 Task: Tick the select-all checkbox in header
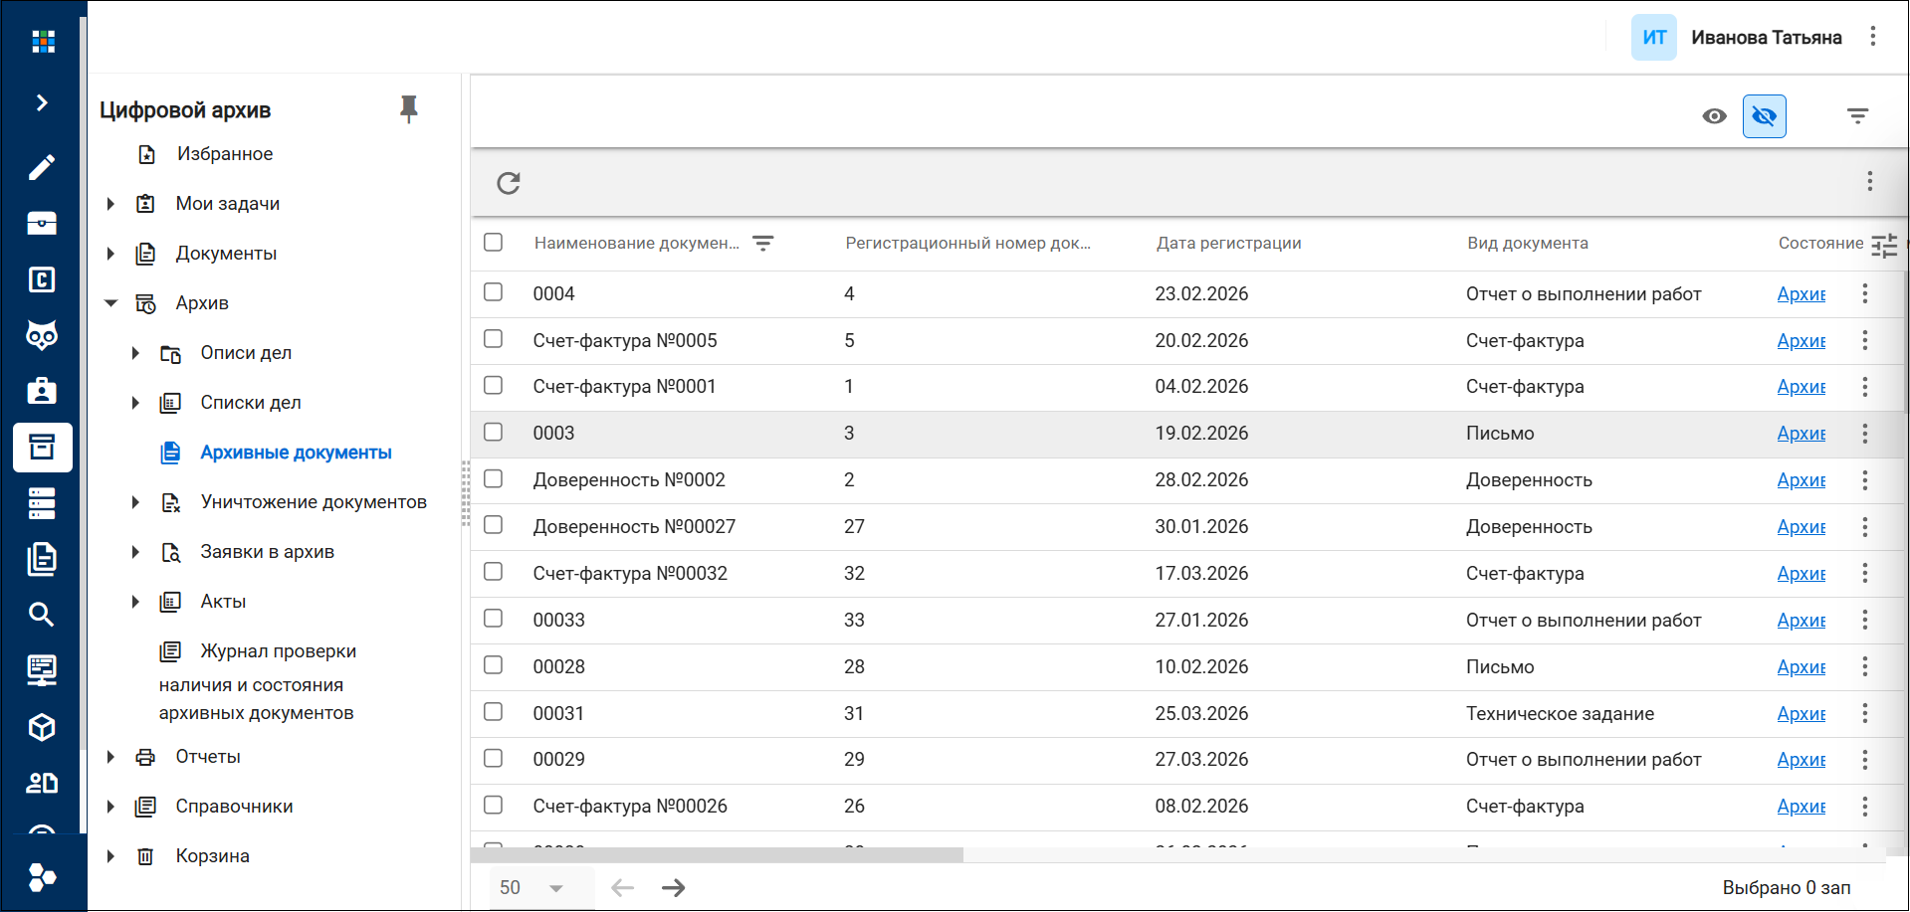493,243
